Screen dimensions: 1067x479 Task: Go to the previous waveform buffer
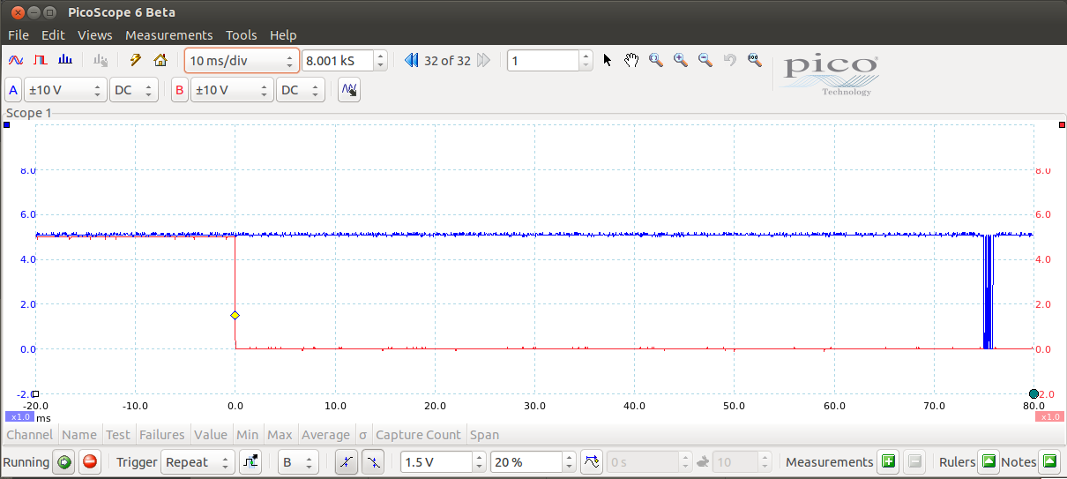coord(412,61)
